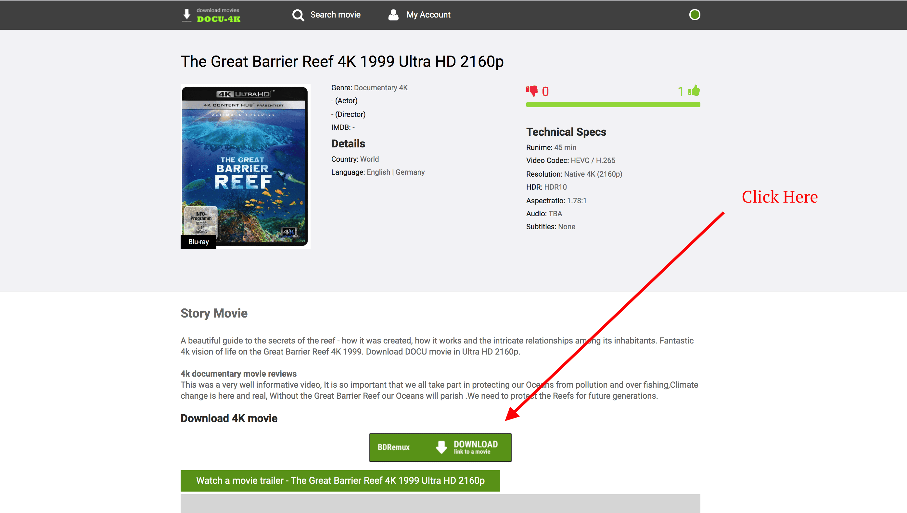This screenshot has height=513, width=907.
Task: Click the Story Movie heading
Action: [x=214, y=313]
